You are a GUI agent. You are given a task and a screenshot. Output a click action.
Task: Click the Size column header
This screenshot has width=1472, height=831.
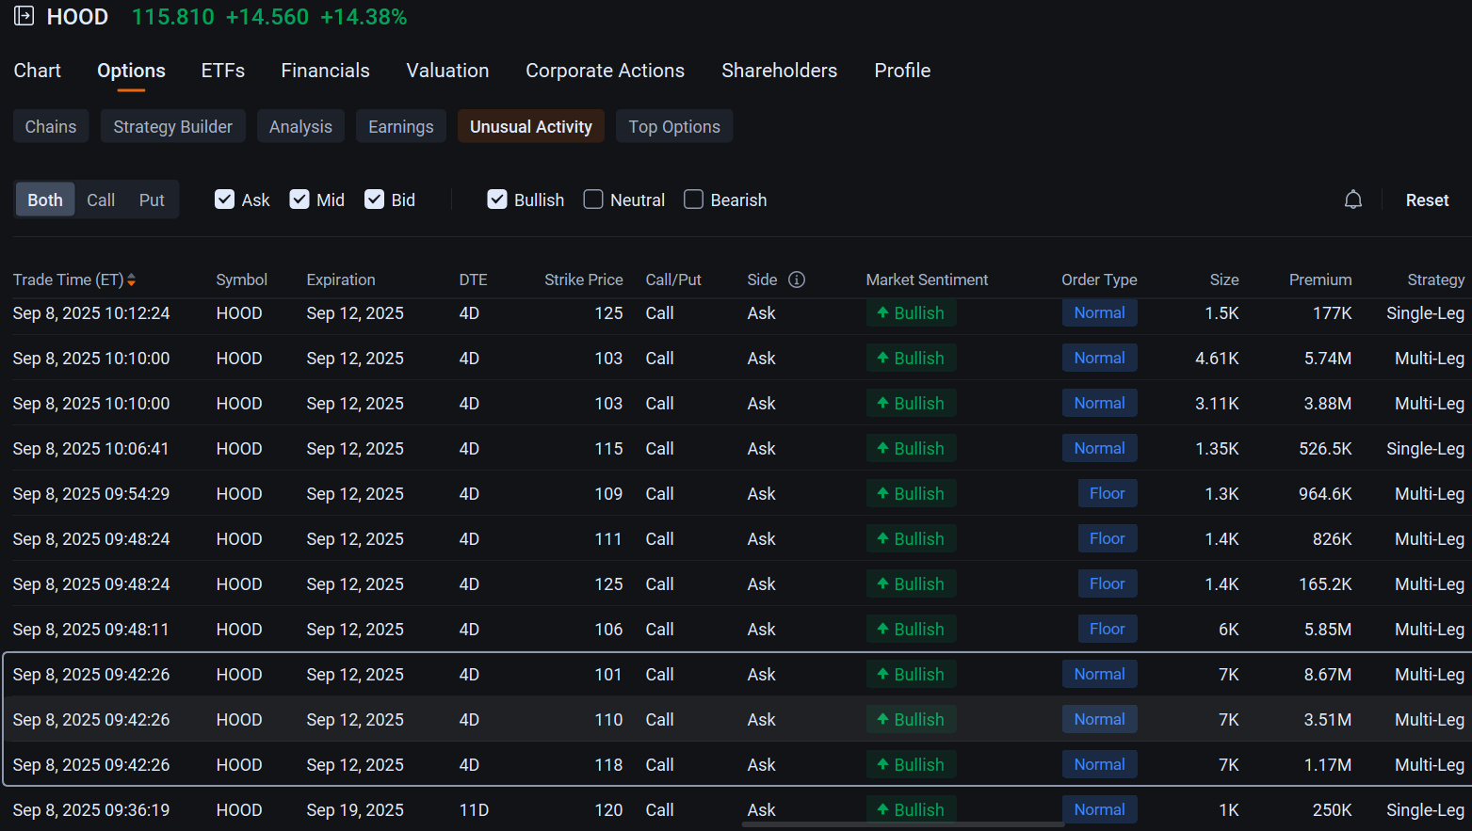click(x=1224, y=280)
